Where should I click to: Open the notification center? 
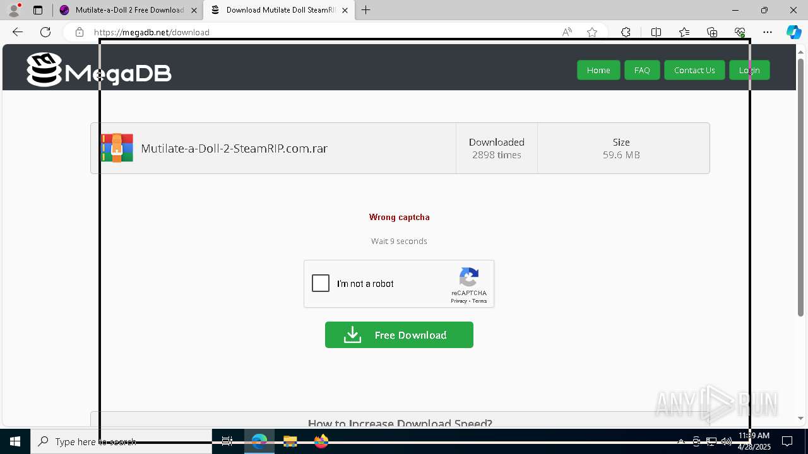(x=788, y=441)
